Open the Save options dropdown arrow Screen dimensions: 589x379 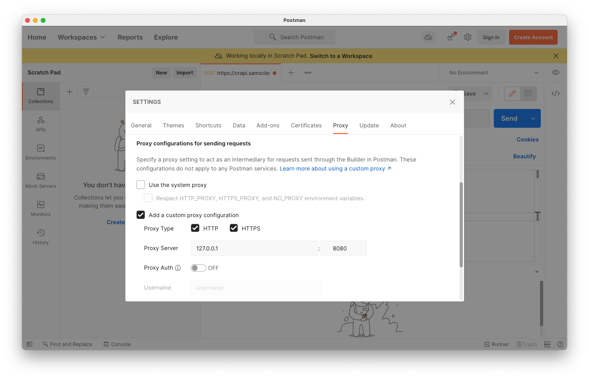coord(486,94)
